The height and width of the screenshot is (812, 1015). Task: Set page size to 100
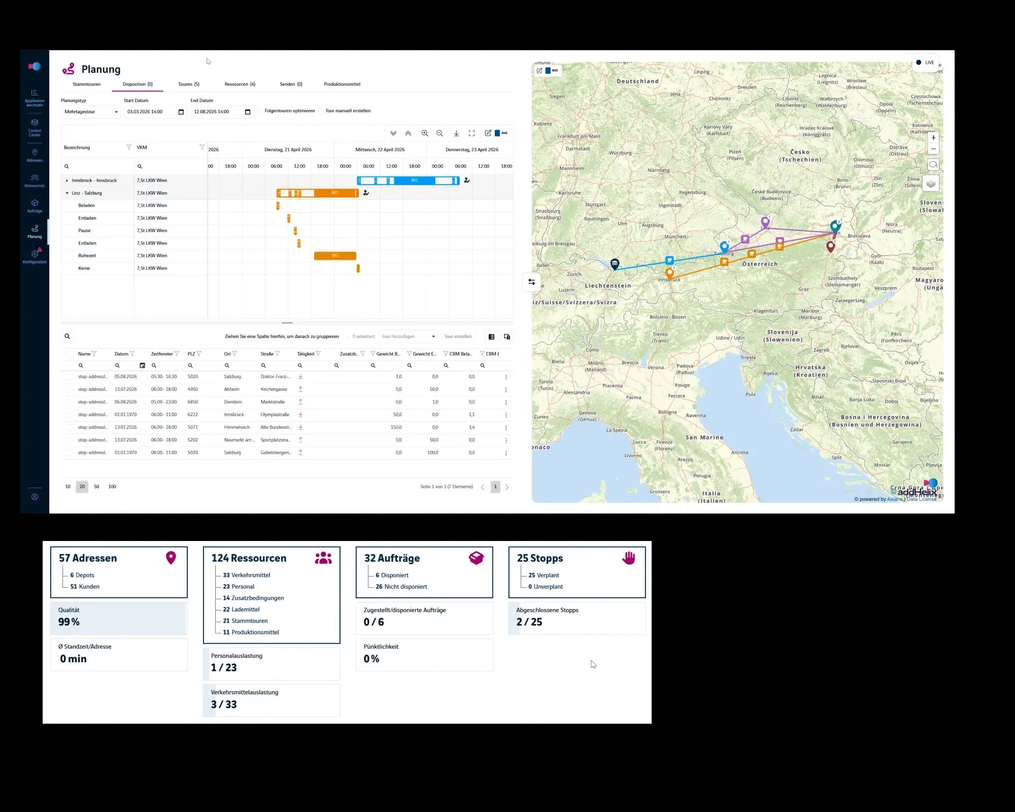point(112,487)
